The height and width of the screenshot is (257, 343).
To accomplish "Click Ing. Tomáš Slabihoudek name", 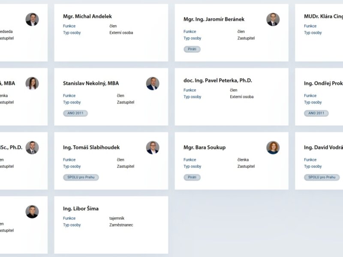I will pos(92,147).
